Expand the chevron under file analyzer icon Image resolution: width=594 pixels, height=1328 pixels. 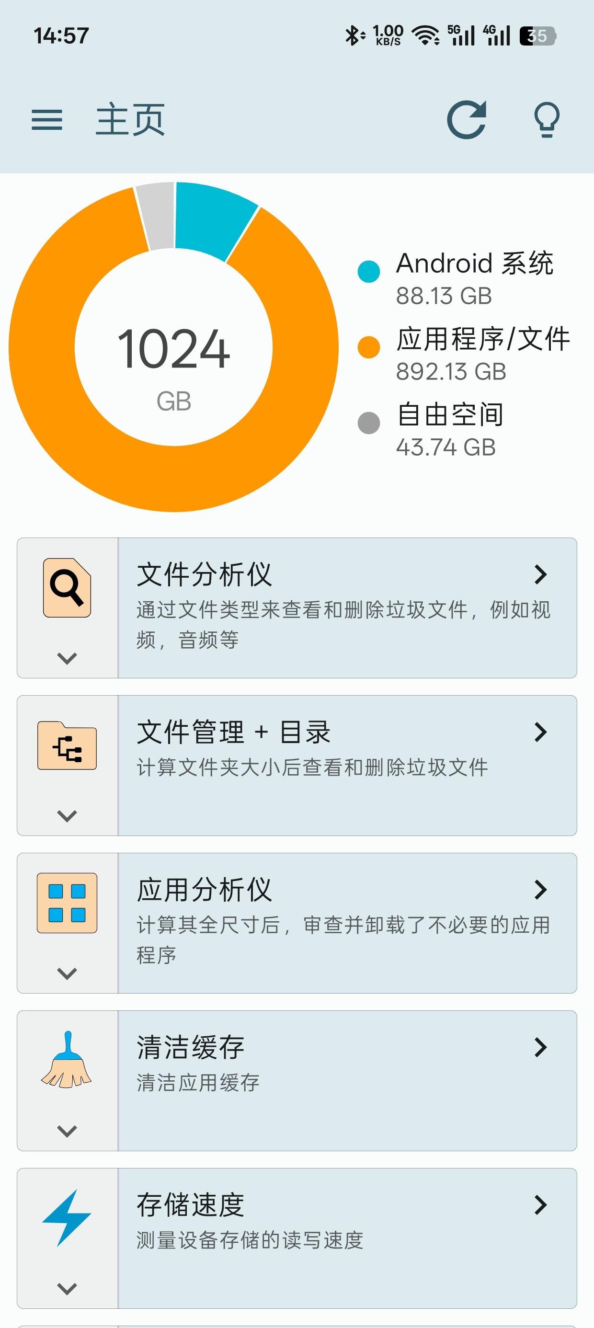(x=67, y=658)
